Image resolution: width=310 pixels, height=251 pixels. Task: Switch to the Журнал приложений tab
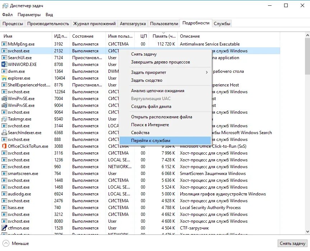pyautogui.click(x=94, y=24)
